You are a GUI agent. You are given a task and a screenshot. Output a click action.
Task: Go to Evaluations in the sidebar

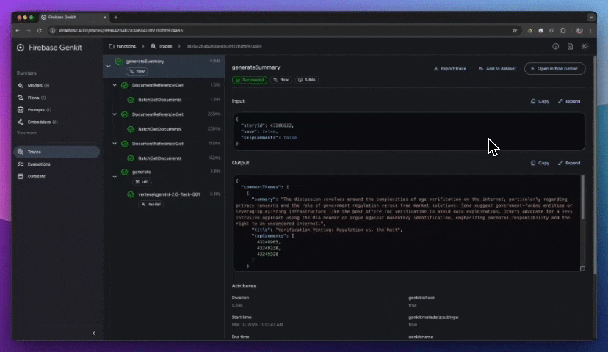(39, 164)
